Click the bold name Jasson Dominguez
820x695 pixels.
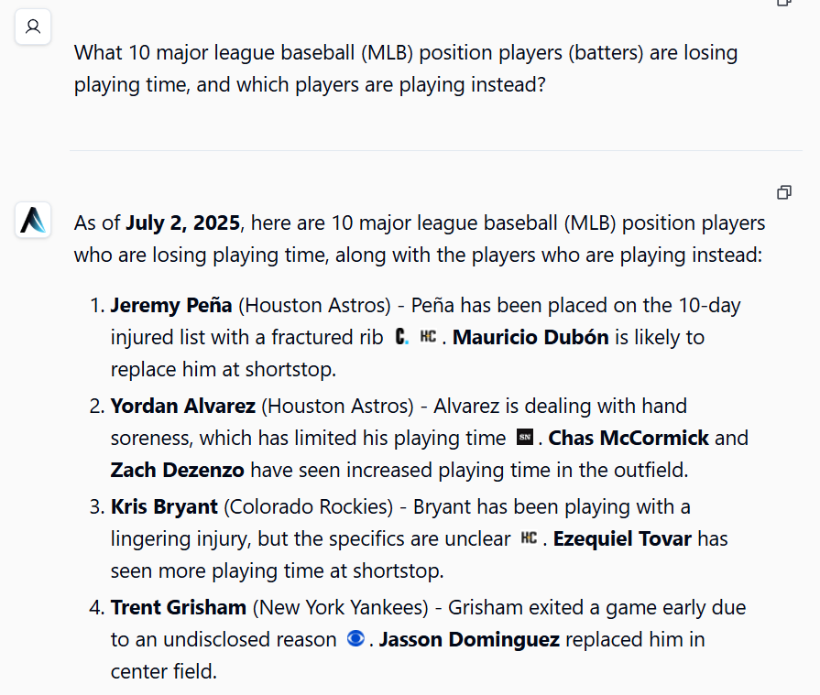pyautogui.click(x=469, y=640)
